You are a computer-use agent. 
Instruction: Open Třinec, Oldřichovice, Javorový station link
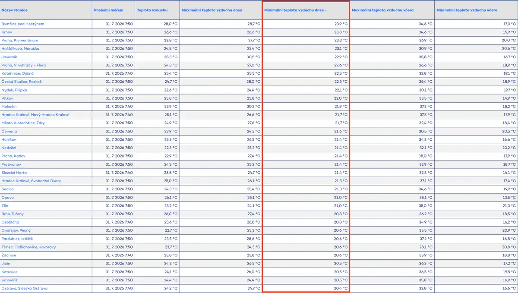pyautogui.click(x=28, y=247)
